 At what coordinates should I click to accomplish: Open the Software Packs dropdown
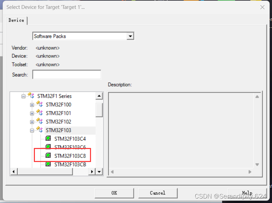click(130, 36)
